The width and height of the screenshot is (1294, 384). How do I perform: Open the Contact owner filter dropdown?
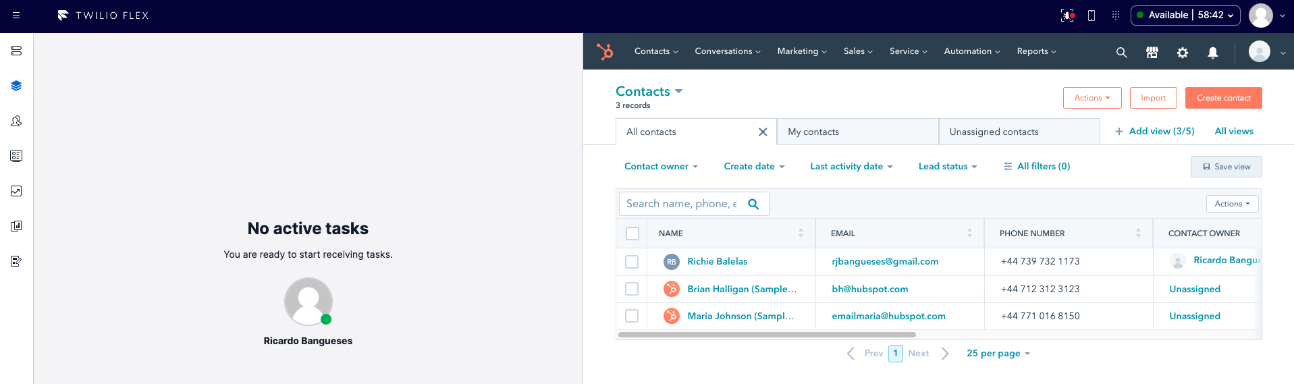(662, 166)
